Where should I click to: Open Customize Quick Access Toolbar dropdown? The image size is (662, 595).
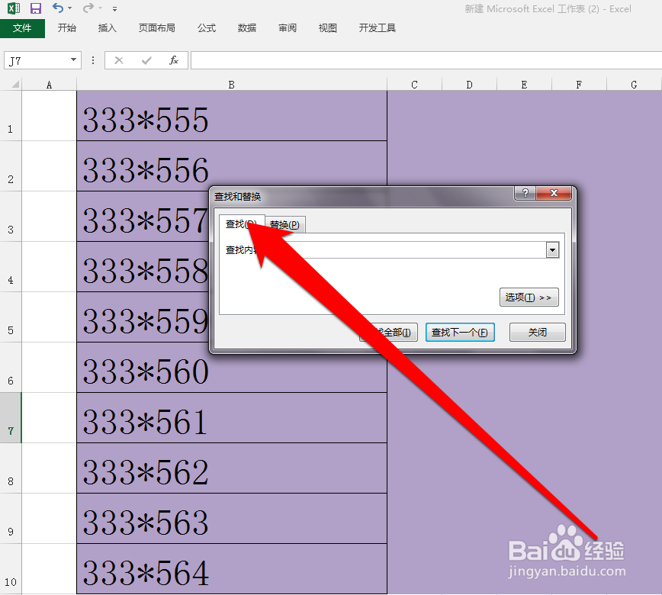pos(115,8)
